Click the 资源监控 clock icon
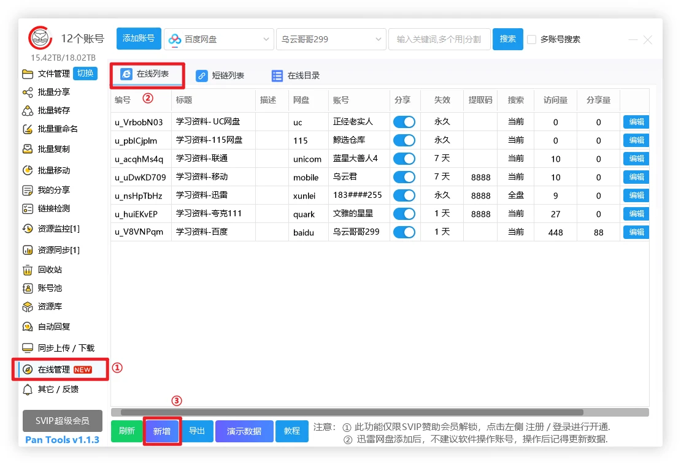 (28, 229)
